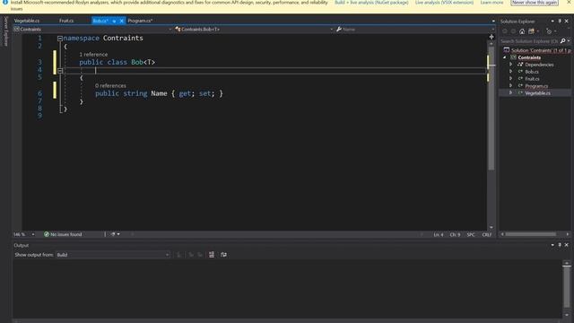Screen dimensions: 574x323
Task: Click the Solution Explorer search magnifier icon
Action: (x=563, y=41)
